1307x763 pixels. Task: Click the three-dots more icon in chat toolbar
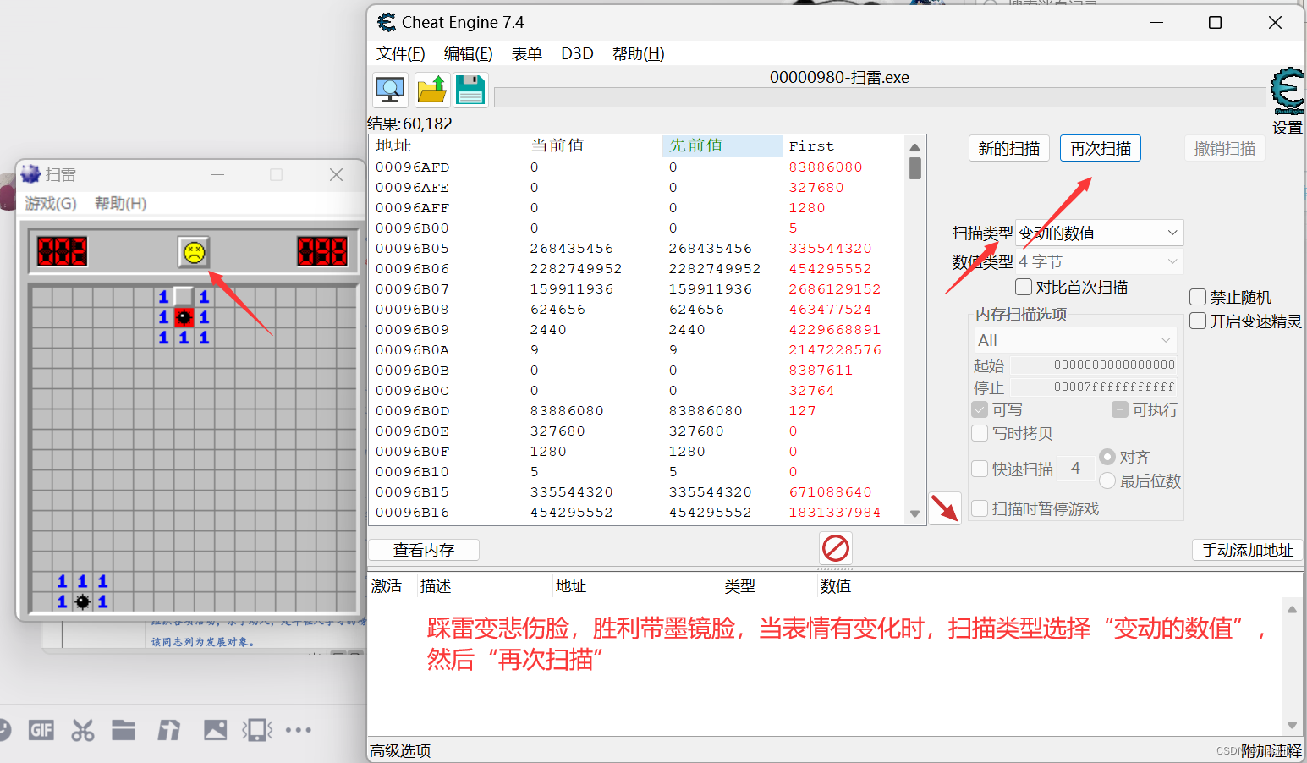pyautogui.click(x=299, y=730)
